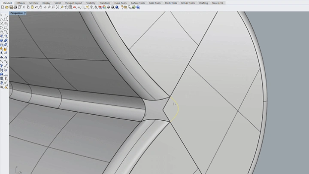309x174 pixels.
Task: Open the Layers panel icon
Action: pyautogui.click(x=100, y=7)
